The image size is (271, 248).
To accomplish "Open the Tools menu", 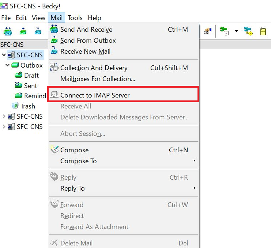I will click(75, 18).
